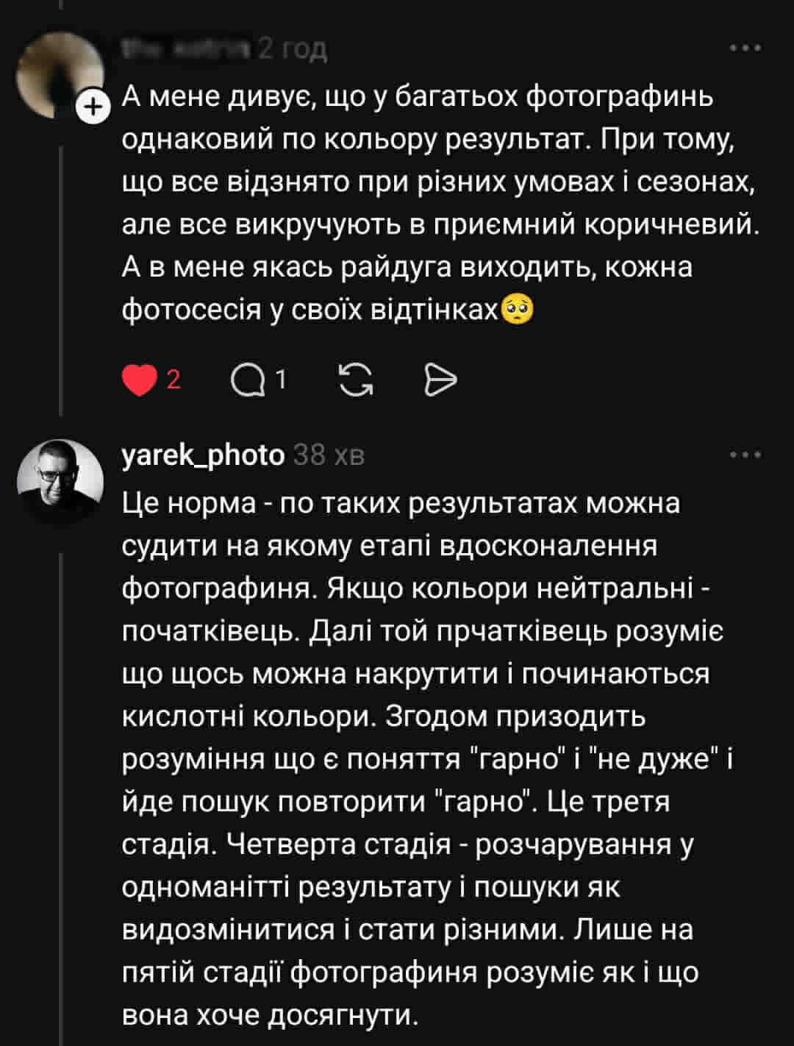Click the "2 год" timestamp
The width and height of the screenshot is (794, 1046).
coord(293,49)
